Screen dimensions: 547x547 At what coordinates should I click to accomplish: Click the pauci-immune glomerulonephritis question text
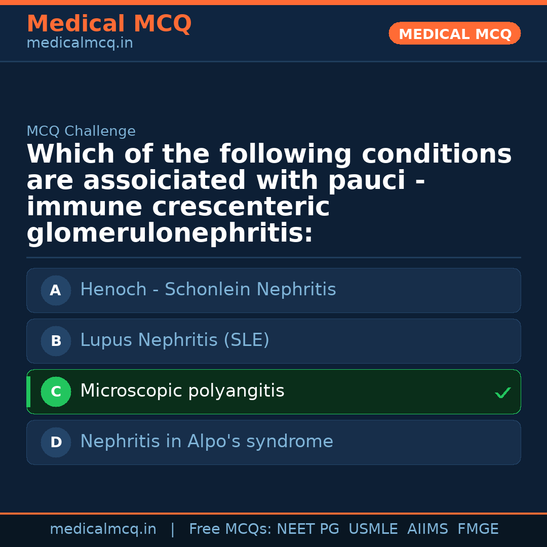pyautogui.click(x=268, y=193)
